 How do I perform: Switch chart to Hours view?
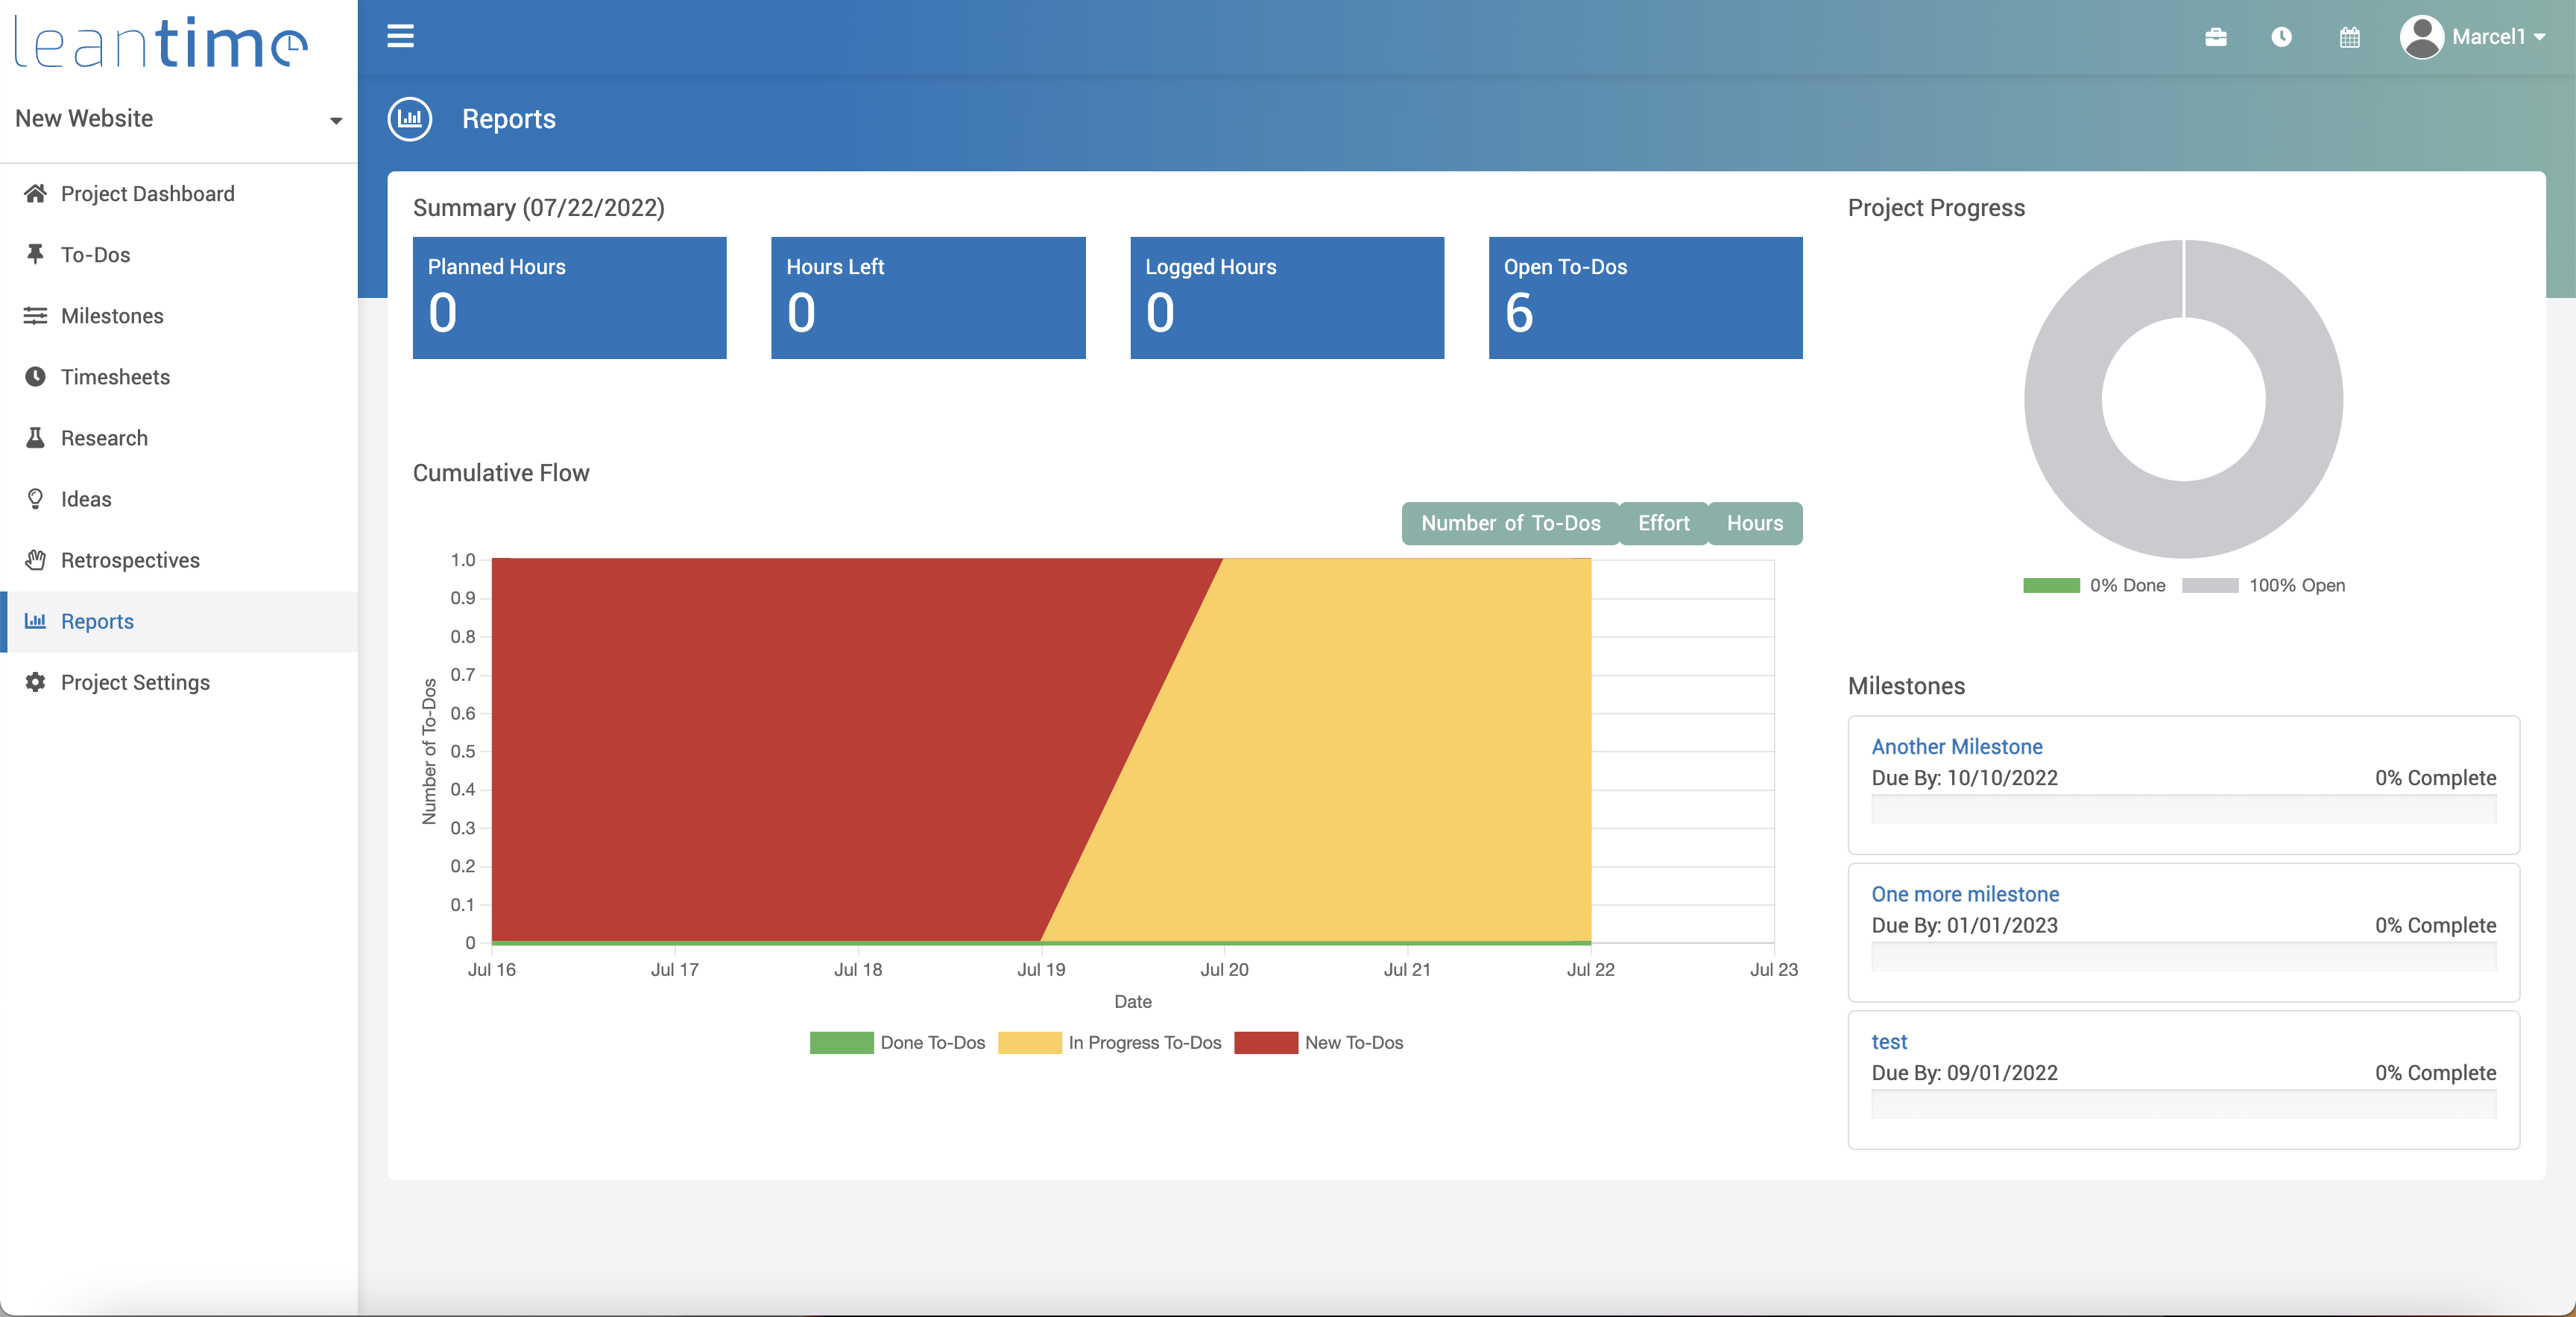[1754, 523]
